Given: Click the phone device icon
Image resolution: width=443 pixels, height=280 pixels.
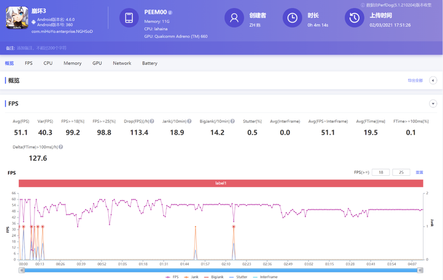Looking at the screenshot, I should coord(129,18).
